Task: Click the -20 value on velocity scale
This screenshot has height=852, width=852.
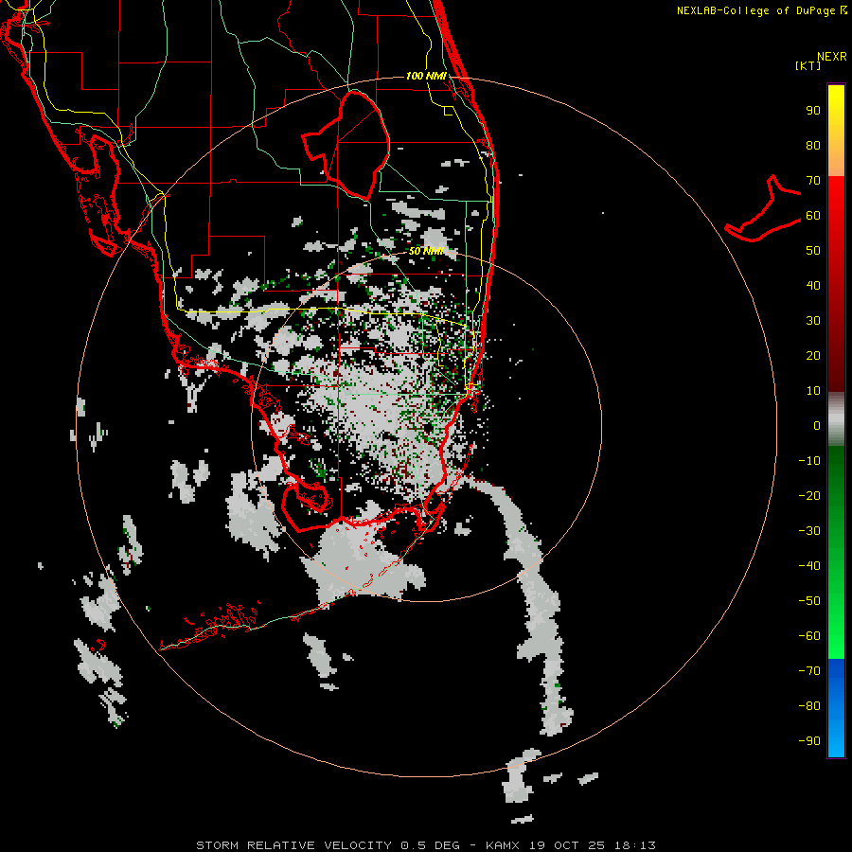Action: tap(809, 496)
